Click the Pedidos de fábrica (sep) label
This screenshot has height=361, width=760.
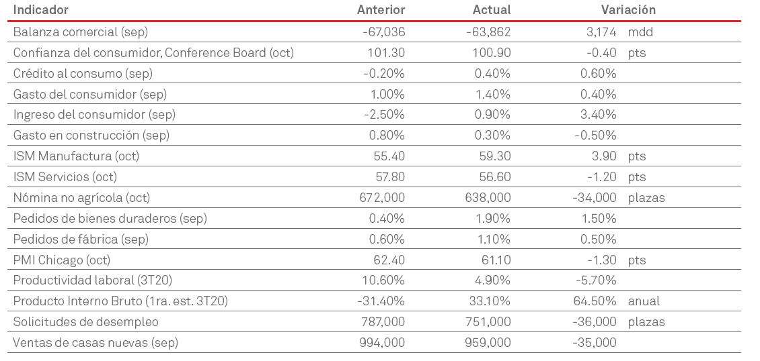(82, 240)
